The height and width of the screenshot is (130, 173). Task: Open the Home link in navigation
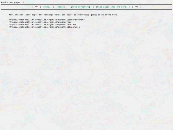(x=47, y=7)
